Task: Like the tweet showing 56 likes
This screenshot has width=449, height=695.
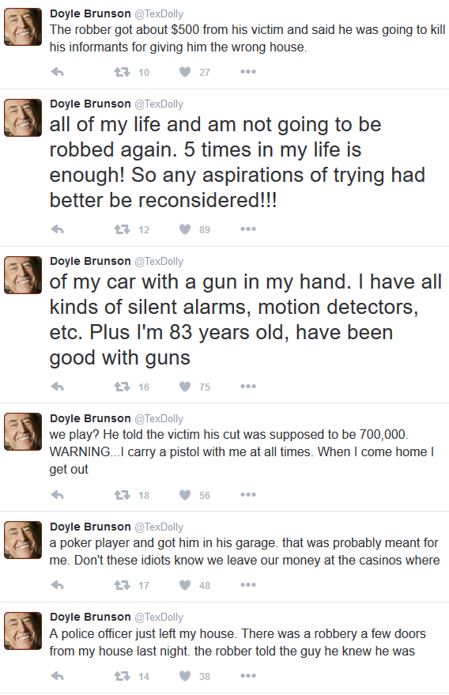Action: [185, 495]
